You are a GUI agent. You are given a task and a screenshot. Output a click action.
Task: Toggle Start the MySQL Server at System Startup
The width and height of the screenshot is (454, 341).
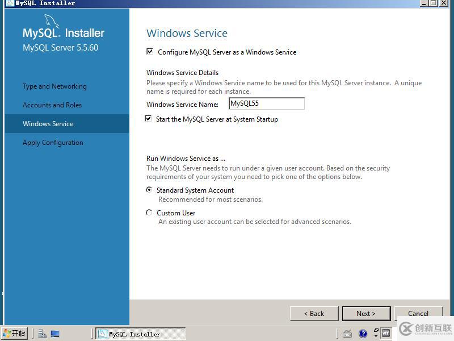point(148,119)
